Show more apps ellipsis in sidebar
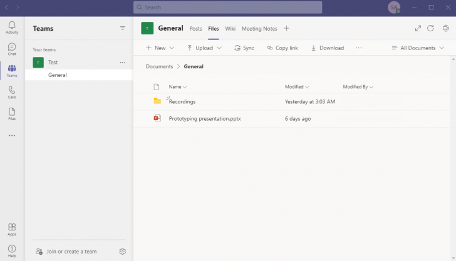This screenshot has width=456, height=261. [12, 135]
